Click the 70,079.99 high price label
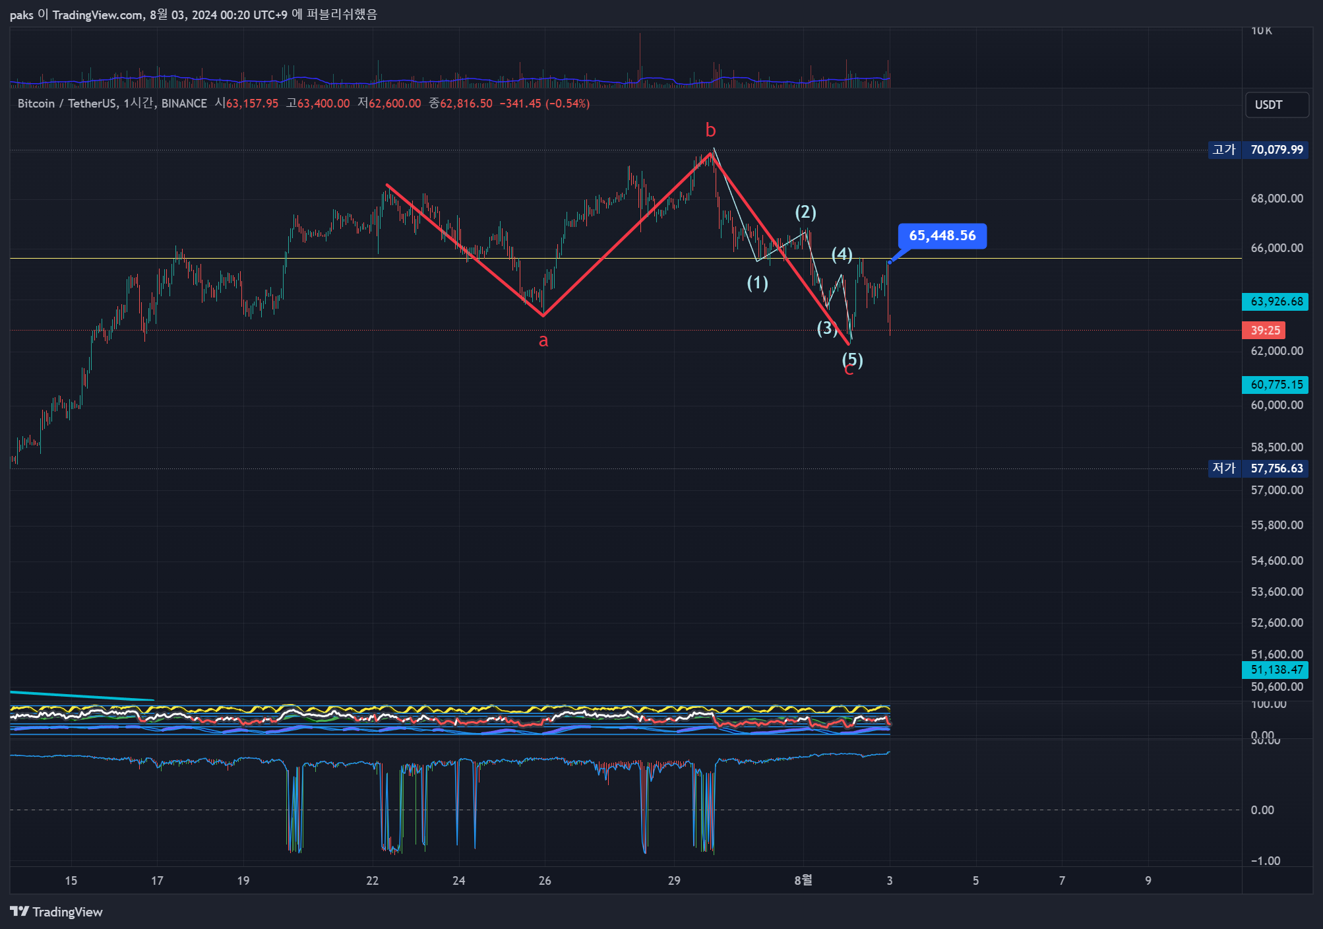Image resolution: width=1323 pixels, height=929 pixels. pos(1277,150)
